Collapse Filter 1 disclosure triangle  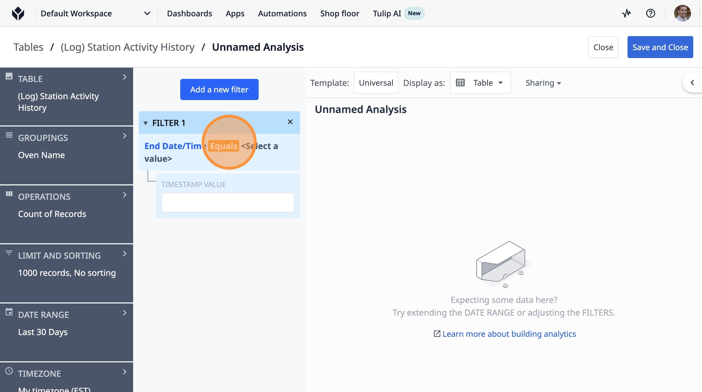tap(146, 123)
